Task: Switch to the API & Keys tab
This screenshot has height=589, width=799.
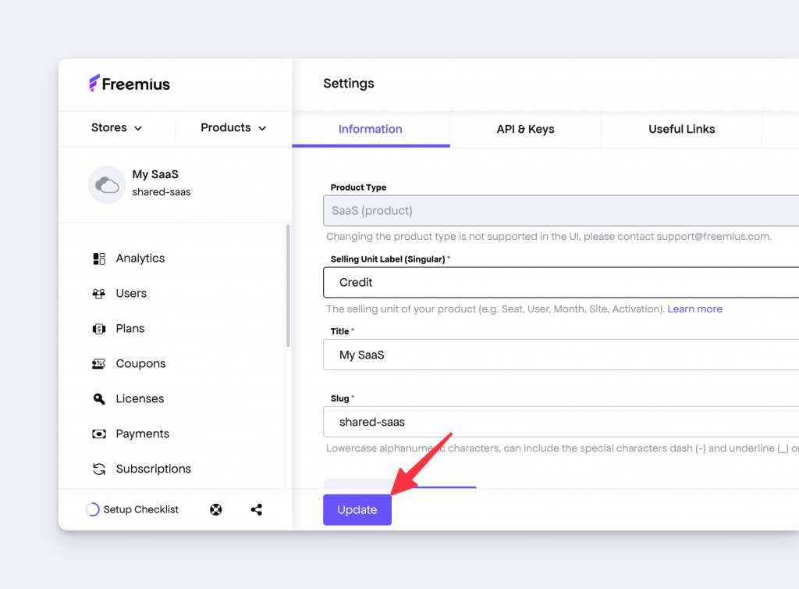Action: (x=525, y=129)
